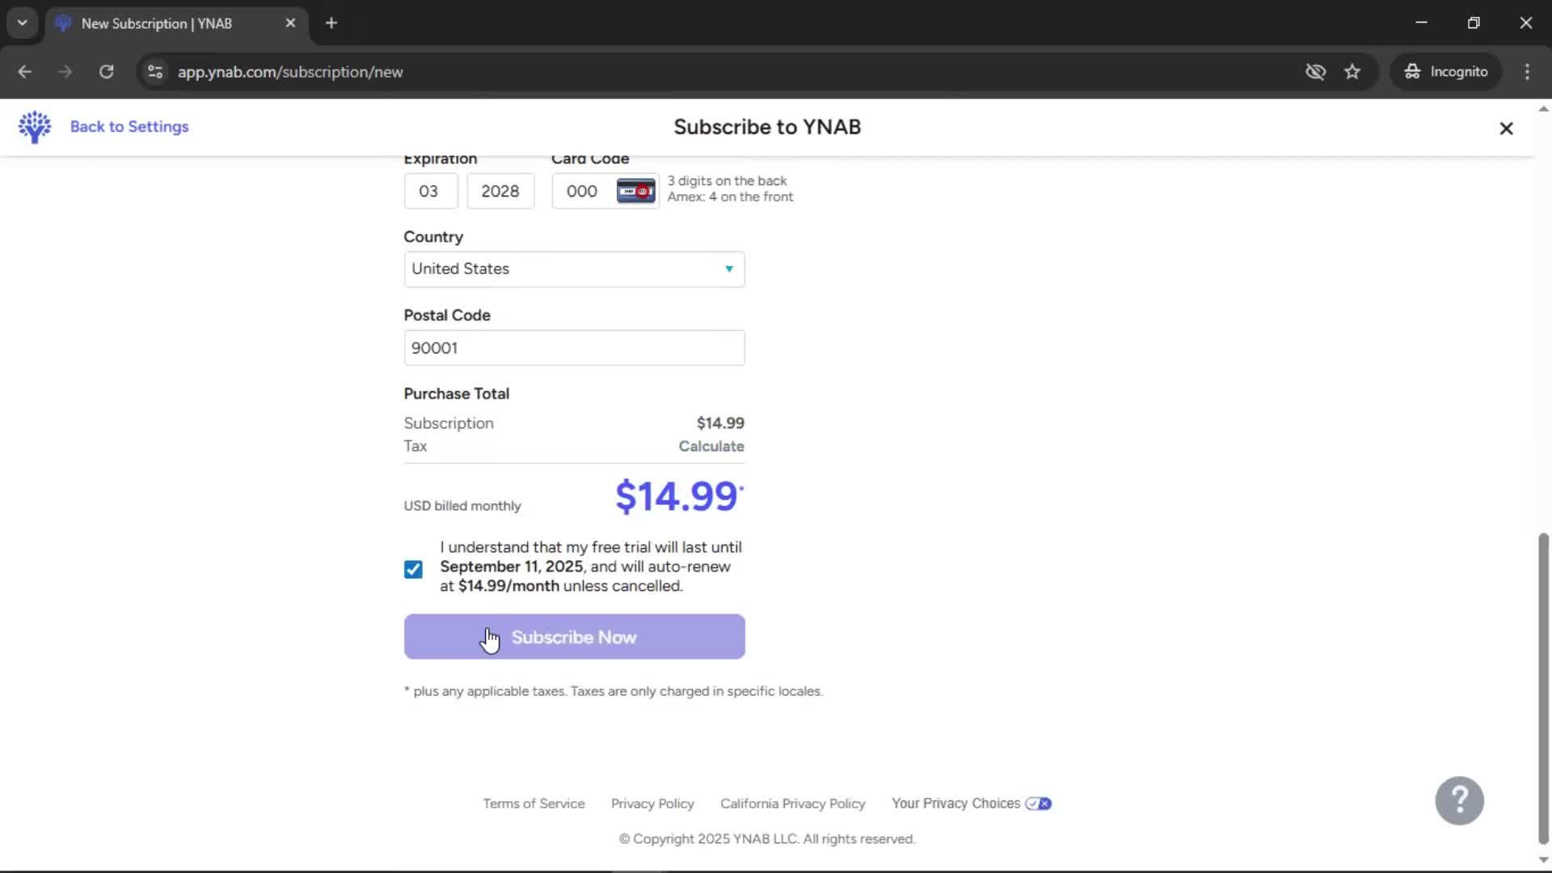Image resolution: width=1552 pixels, height=873 pixels.
Task: Reload the page
Action: (106, 72)
